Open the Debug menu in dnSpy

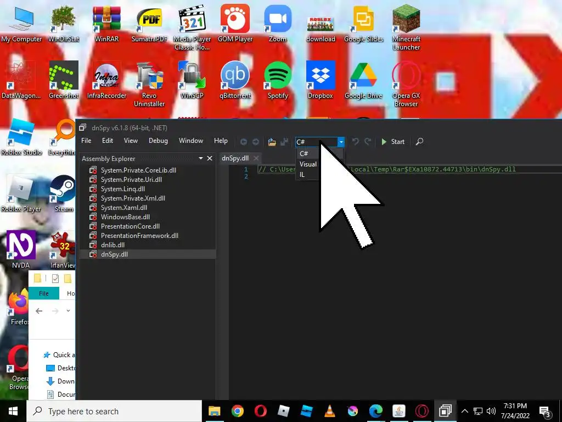158,141
